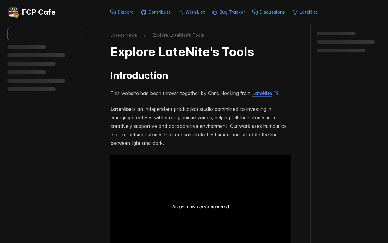Open the Discussions nav link
388x243 pixels.
tap(269, 12)
